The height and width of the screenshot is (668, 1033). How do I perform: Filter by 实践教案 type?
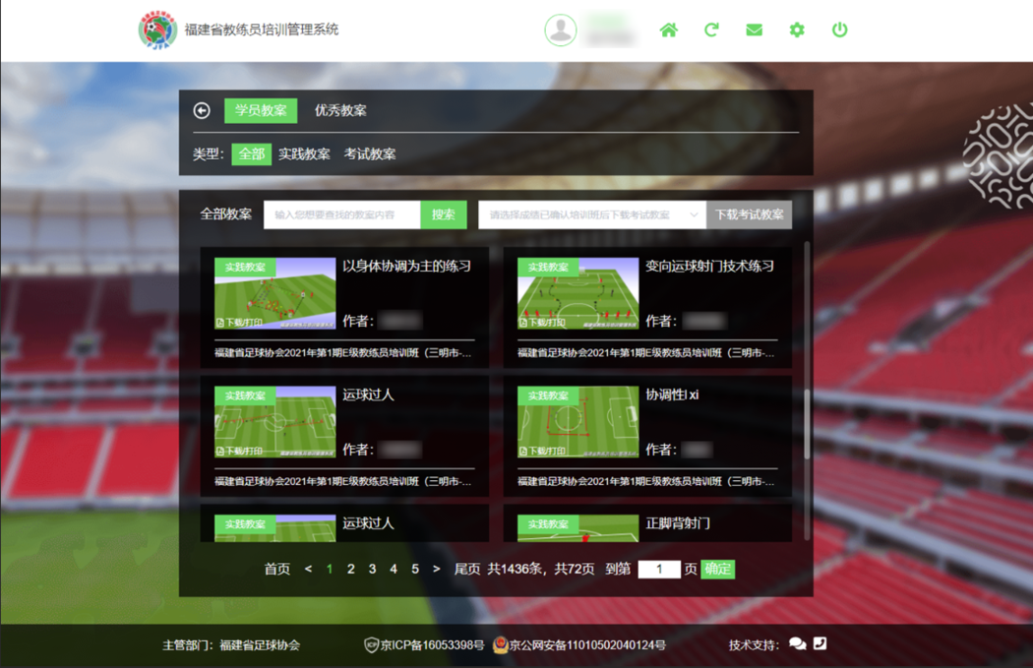(x=304, y=154)
